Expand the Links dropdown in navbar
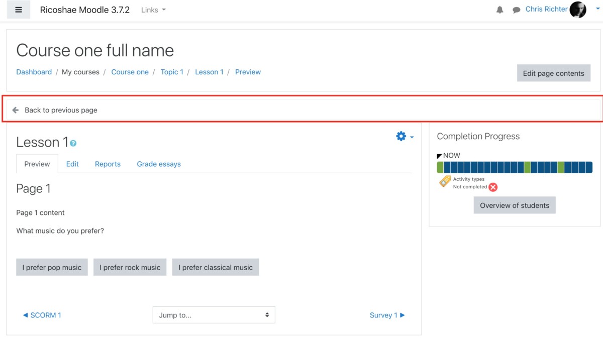The height and width of the screenshot is (341, 603). tap(153, 10)
